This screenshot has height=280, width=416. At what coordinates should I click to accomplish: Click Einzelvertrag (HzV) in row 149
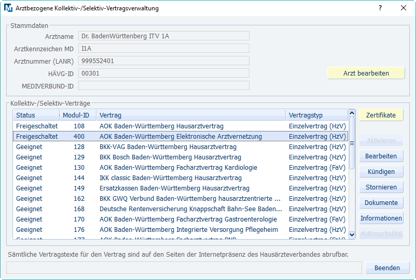coord(317,188)
